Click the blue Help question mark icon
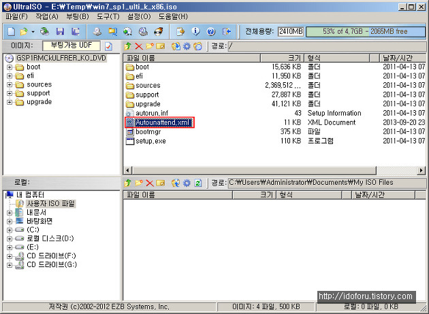The width and height of the screenshot is (429, 314). tap(210, 32)
